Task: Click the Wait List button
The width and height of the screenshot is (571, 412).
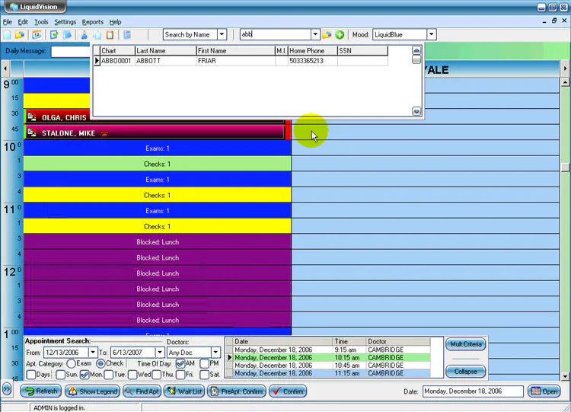Action: tap(184, 391)
